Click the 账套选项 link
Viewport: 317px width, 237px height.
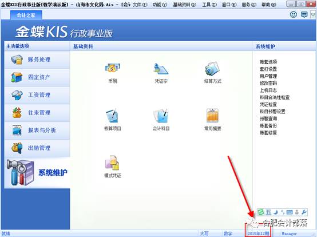(268, 62)
